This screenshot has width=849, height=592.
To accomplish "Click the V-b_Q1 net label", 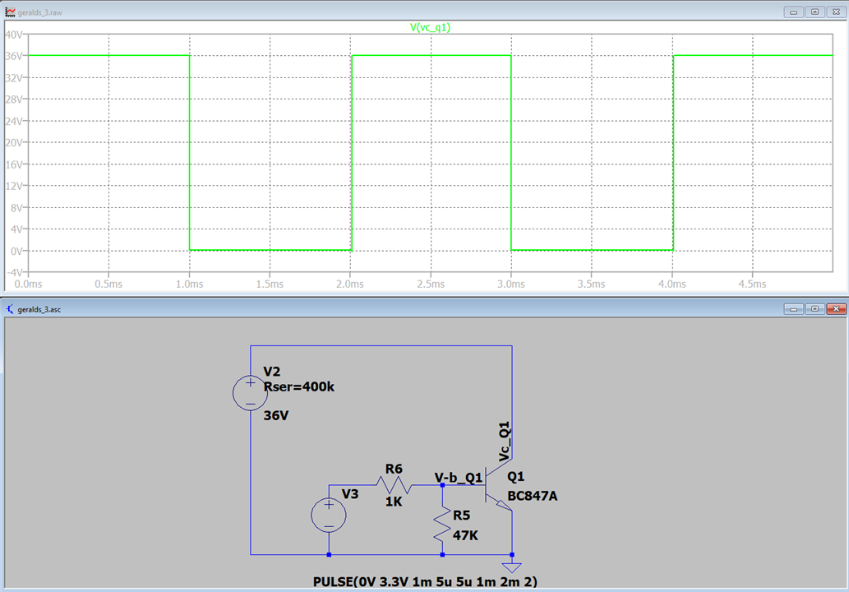I will coord(458,477).
